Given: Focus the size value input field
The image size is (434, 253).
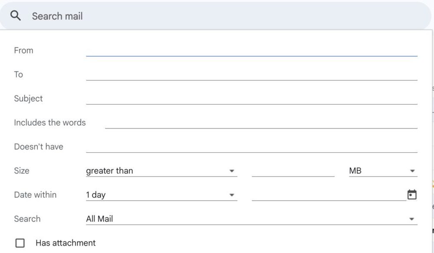Looking at the screenshot, I should 293,171.
